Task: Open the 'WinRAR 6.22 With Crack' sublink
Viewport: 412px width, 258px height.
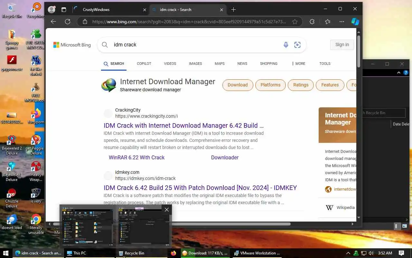Action: pos(136,157)
